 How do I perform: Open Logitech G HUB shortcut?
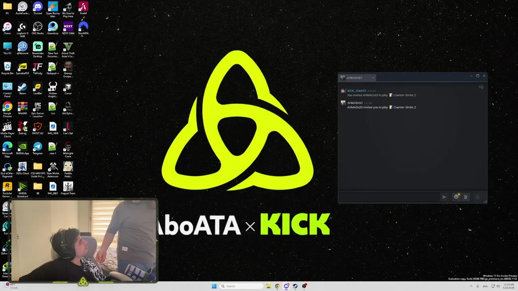23,29
